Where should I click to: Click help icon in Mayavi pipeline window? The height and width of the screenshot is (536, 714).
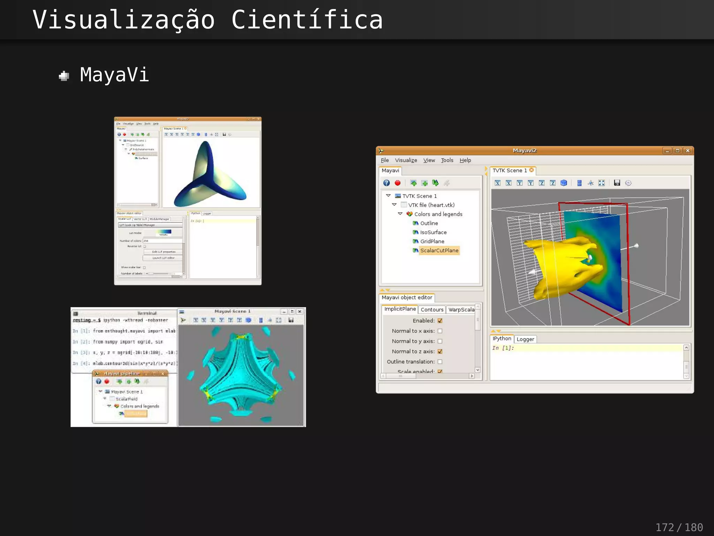coord(98,381)
